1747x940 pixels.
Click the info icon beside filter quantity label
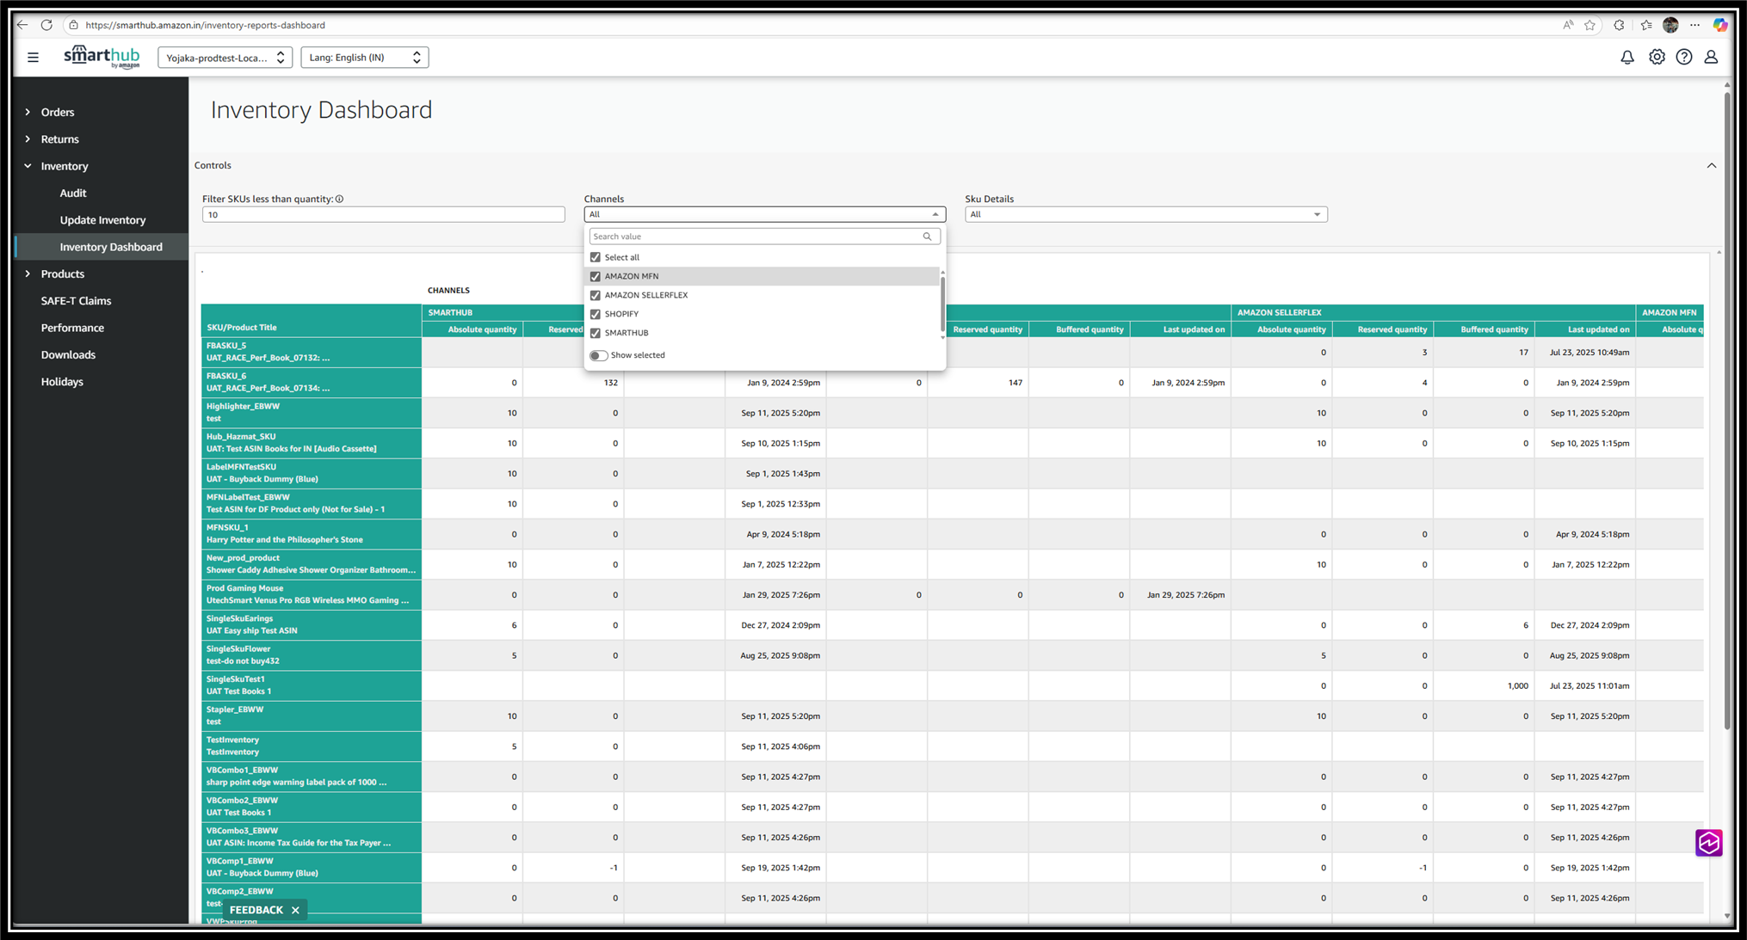pyautogui.click(x=340, y=199)
